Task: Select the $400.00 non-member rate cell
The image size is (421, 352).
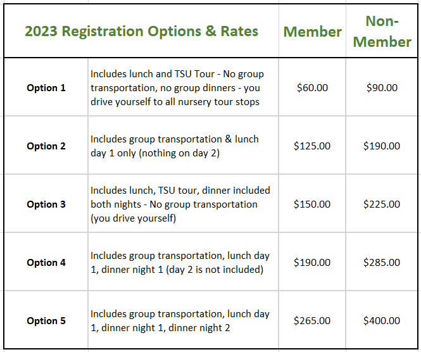Action: click(382, 321)
